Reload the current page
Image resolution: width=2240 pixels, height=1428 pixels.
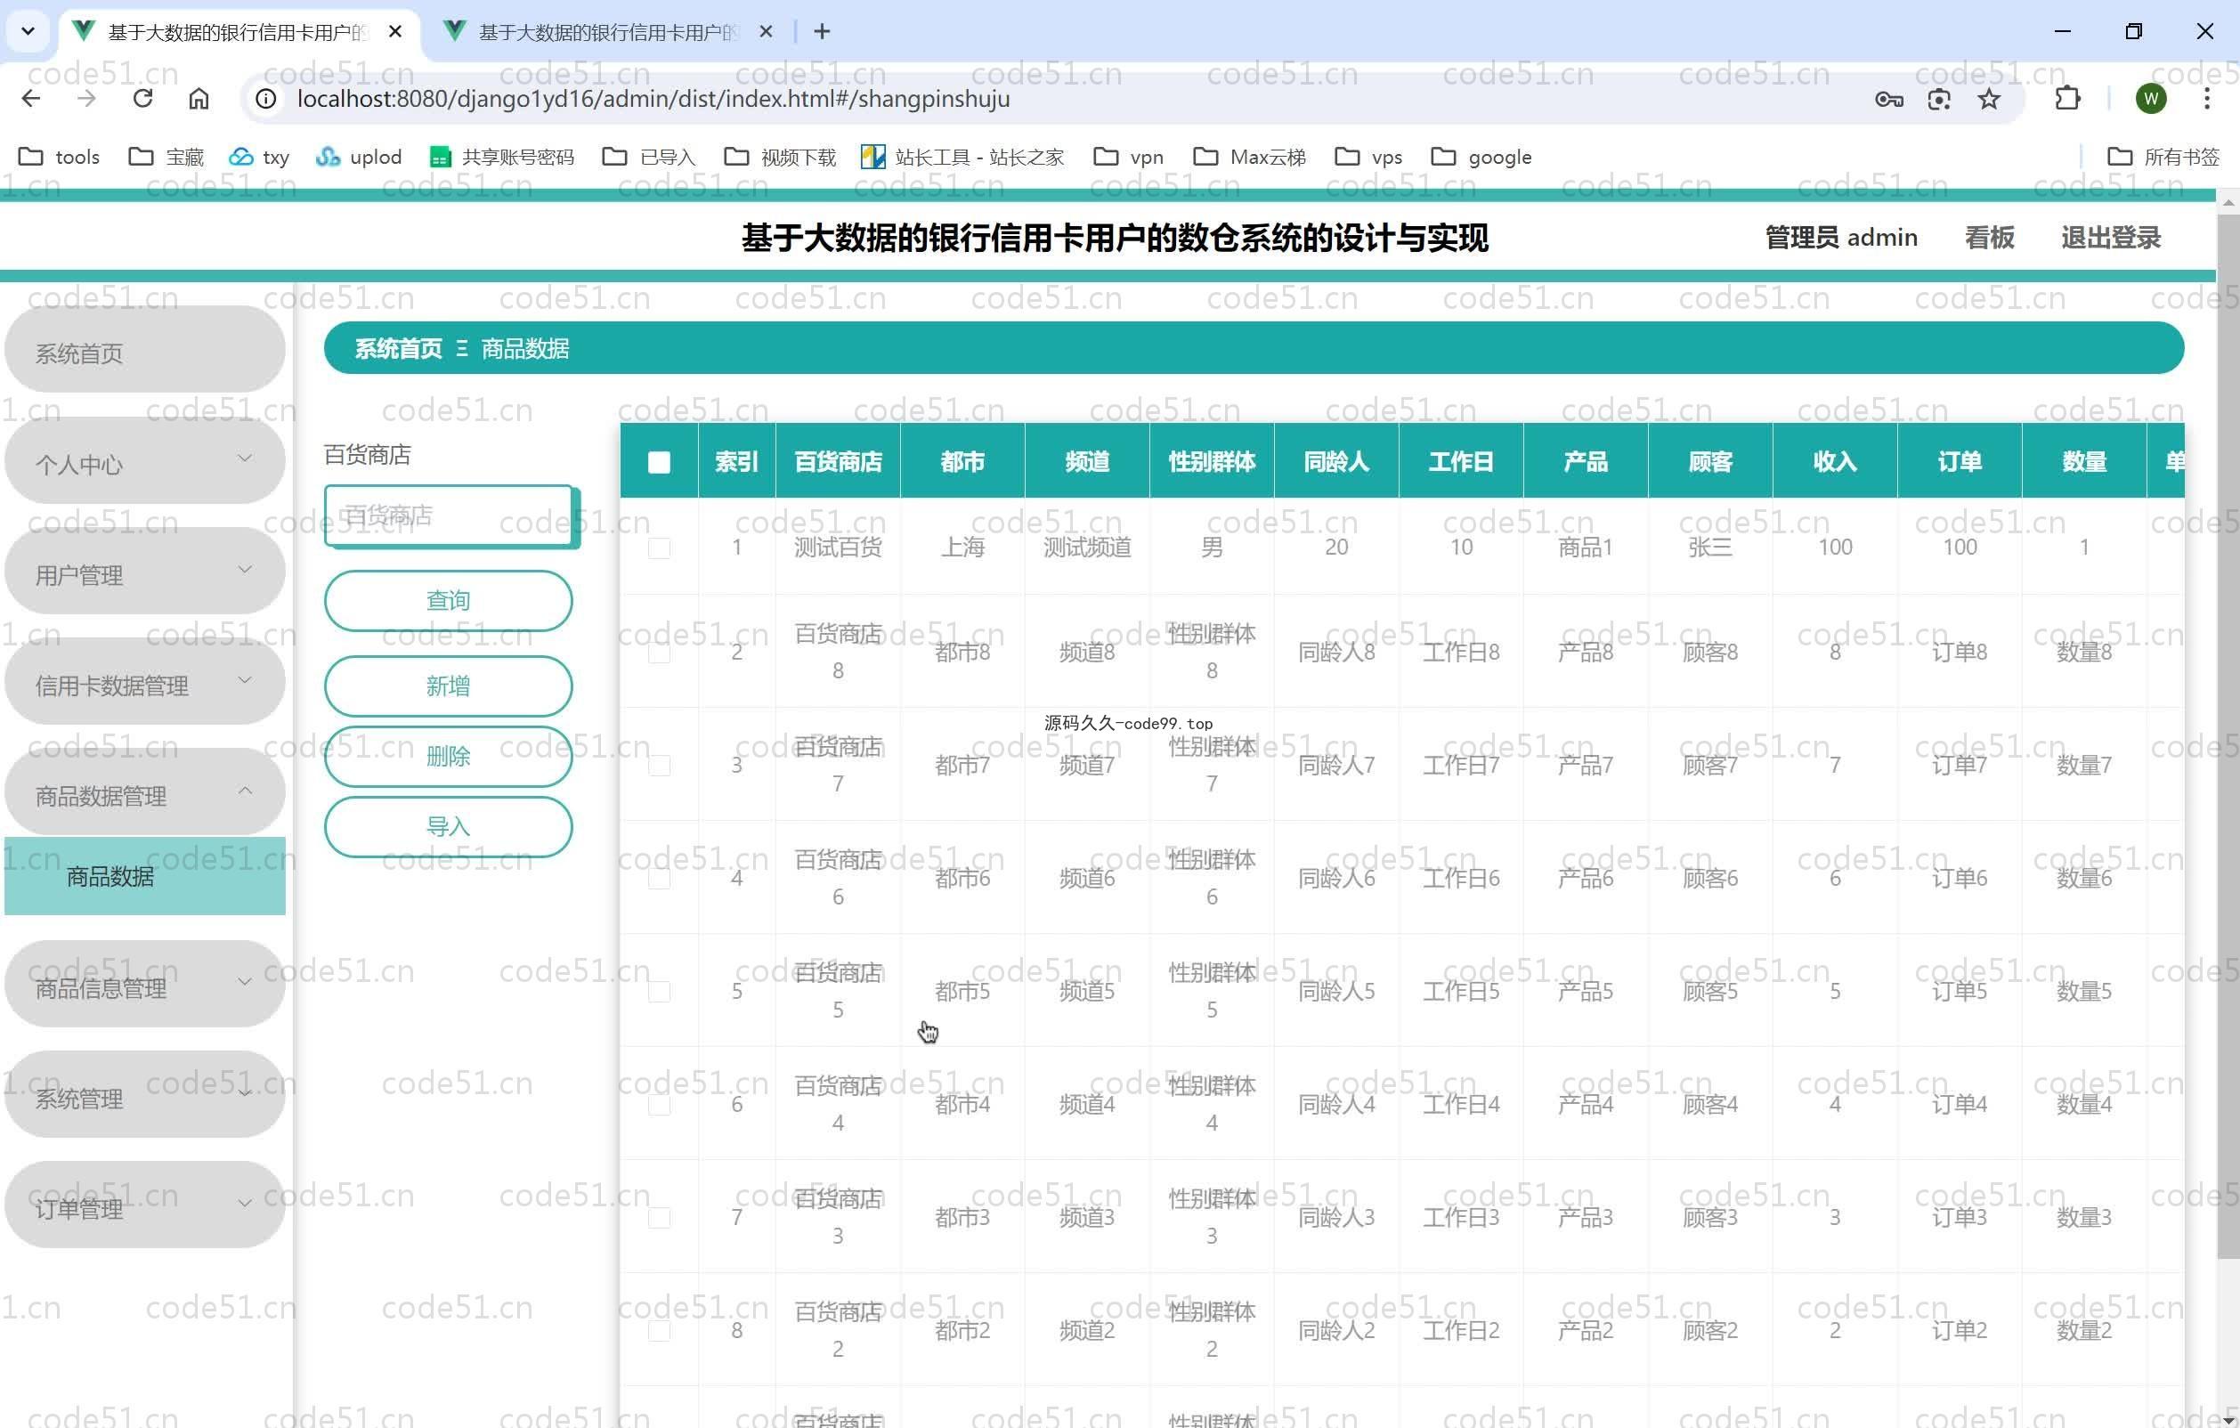pyautogui.click(x=142, y=99)
